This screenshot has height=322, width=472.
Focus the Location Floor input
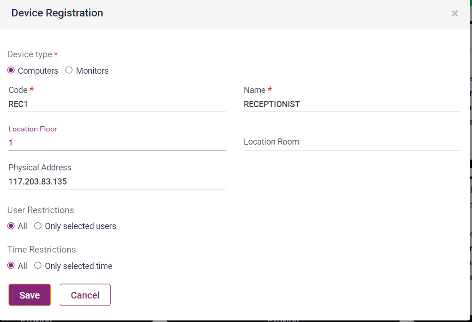[x=117, y=143]
